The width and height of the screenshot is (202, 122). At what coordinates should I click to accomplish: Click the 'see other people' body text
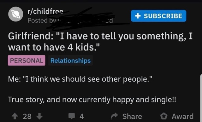pyautogui.click(x=80, y=79)
